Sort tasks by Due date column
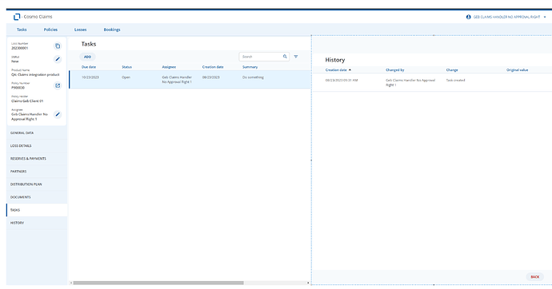The height and width of the screenshot is (289, 552). (89, 67)
